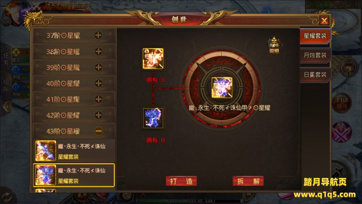Image resolution: width=362 pixels, height=204 pixels.
Task: Open the 自动战斗 round icon on right
Action: 342,103
